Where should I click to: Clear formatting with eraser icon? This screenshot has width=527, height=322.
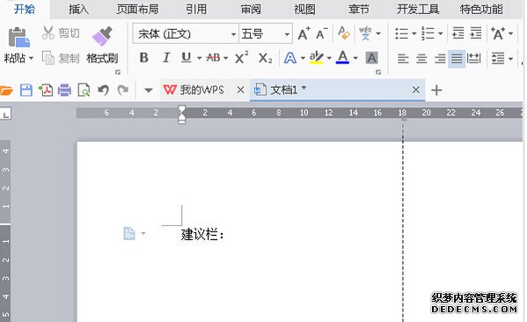tap(343, 33)
